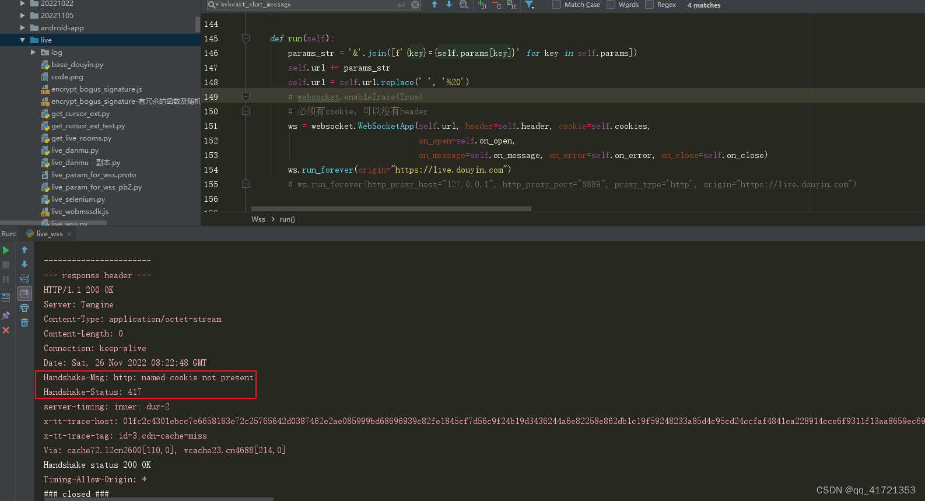925x501 pixels.
Task: Open live_selenium.py file
Action: [x=78, y=199]
